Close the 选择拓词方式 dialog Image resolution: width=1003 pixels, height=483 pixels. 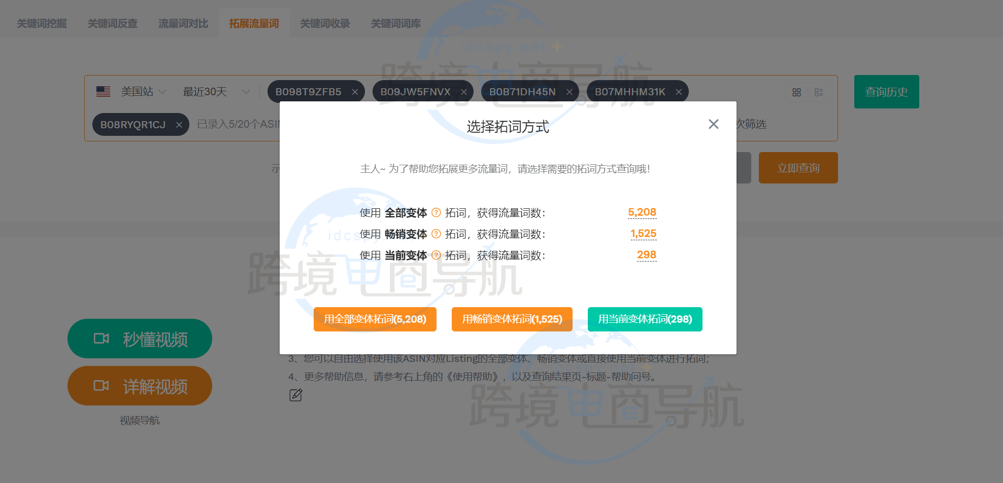tap(713, 124)
